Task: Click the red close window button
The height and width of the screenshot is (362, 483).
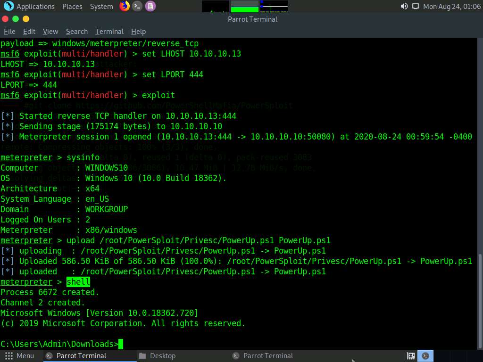Action: click(x=5, y=19)
